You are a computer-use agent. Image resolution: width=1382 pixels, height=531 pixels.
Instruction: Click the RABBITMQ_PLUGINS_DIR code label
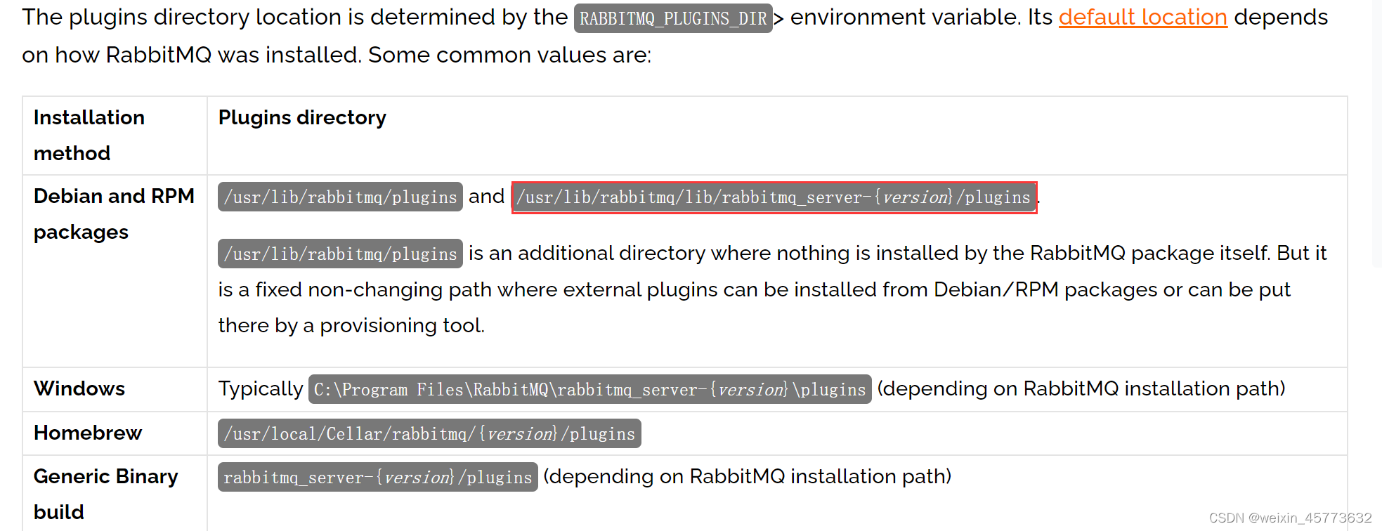(x=673, y=18)
